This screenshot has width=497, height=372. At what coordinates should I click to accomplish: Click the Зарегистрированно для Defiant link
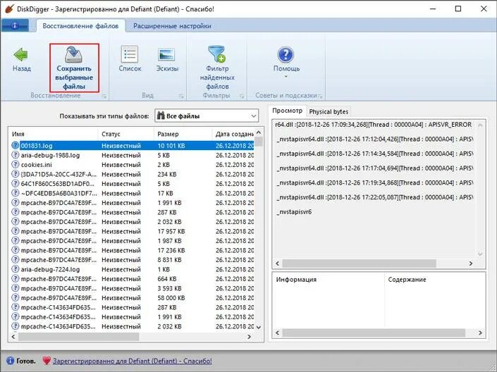coord(132,361)
